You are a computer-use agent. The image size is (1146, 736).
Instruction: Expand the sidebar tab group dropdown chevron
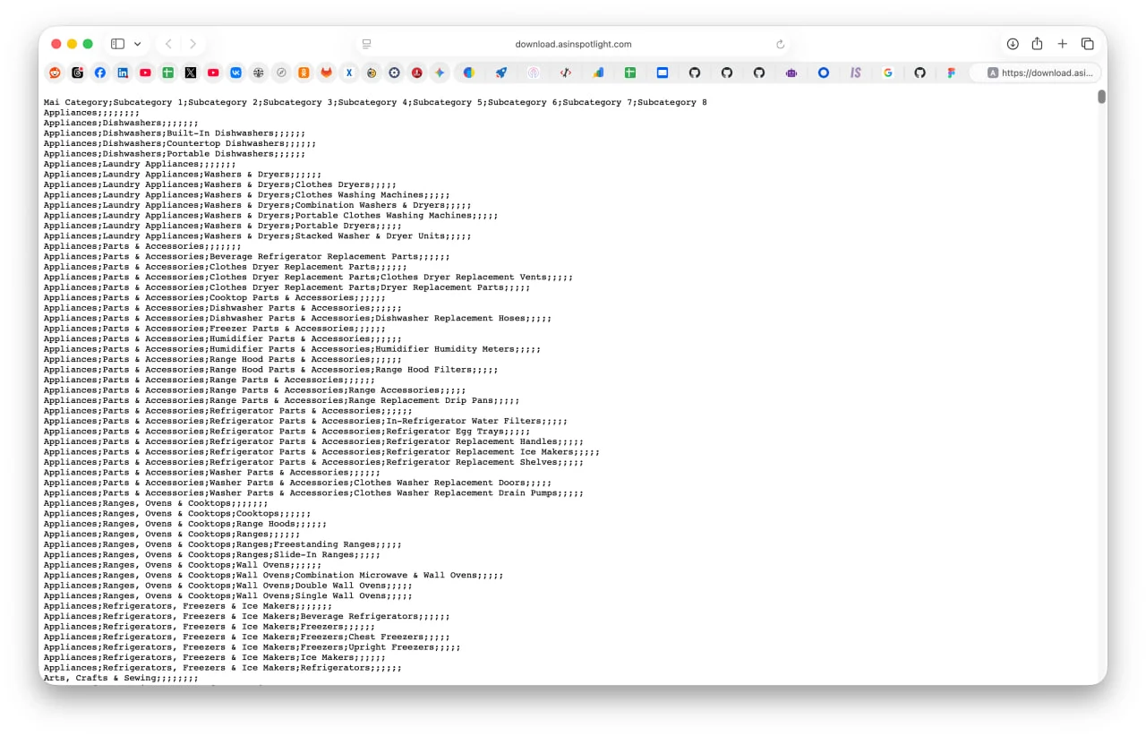137,44
